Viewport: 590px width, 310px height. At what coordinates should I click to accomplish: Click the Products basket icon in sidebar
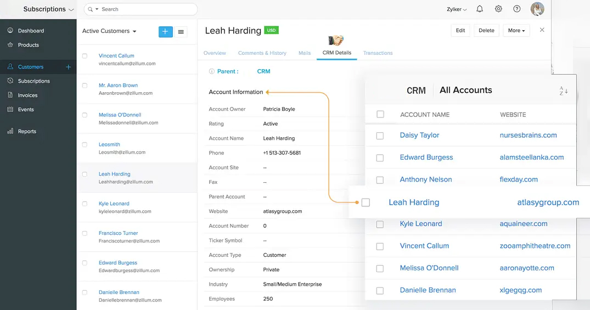tap(10, 44)
